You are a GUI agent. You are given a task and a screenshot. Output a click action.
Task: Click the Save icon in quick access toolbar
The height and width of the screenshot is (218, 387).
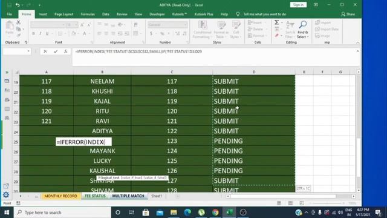(10, 5)
